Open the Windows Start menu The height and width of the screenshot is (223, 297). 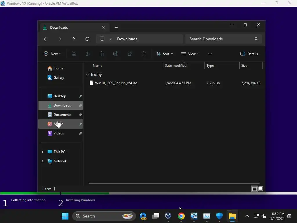[x=65, y=216]
